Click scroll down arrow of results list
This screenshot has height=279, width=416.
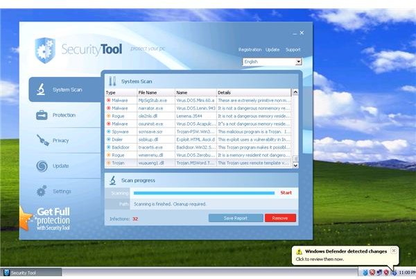(x=295, y=165)
